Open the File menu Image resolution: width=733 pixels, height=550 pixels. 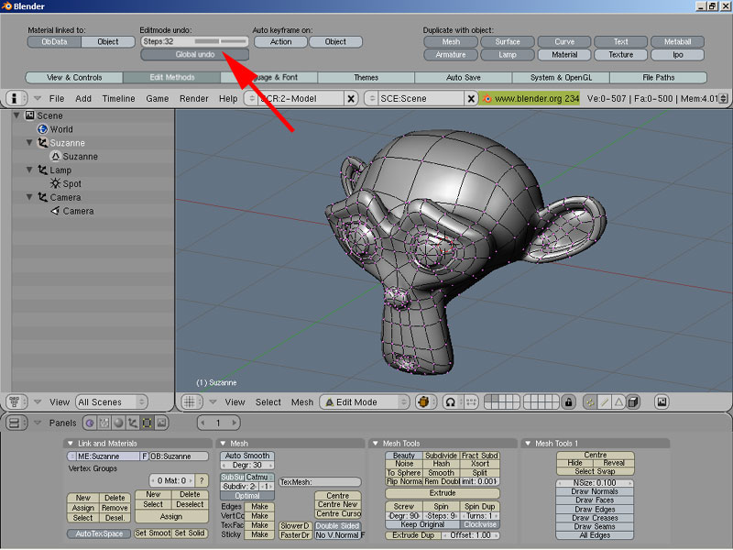tap(57, 99)
